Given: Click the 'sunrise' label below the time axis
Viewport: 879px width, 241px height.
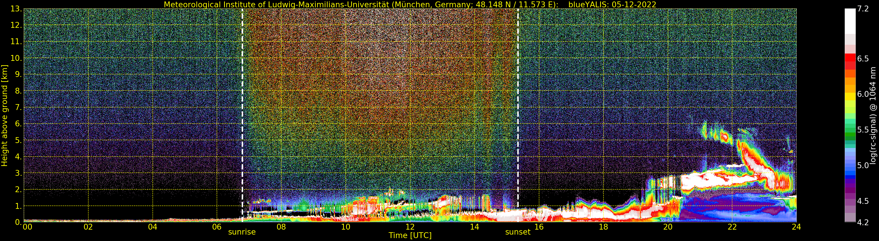Looking at the screenshot, I should [x=242, y=232].
